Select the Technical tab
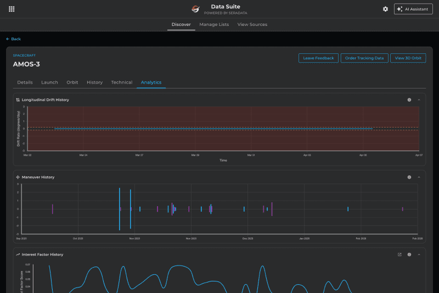 (121, 82)
